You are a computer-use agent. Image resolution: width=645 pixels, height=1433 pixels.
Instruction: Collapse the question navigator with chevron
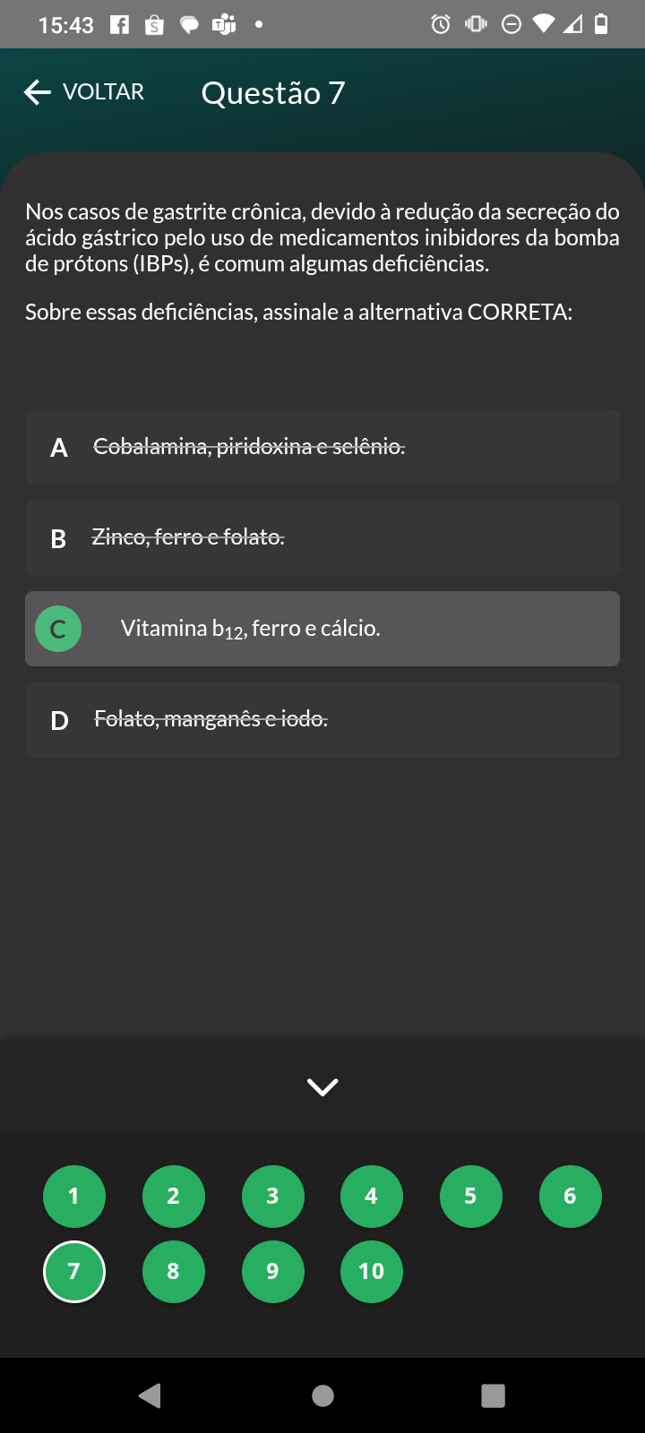pos(322,1086)
